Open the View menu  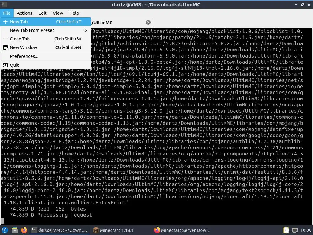58,13
